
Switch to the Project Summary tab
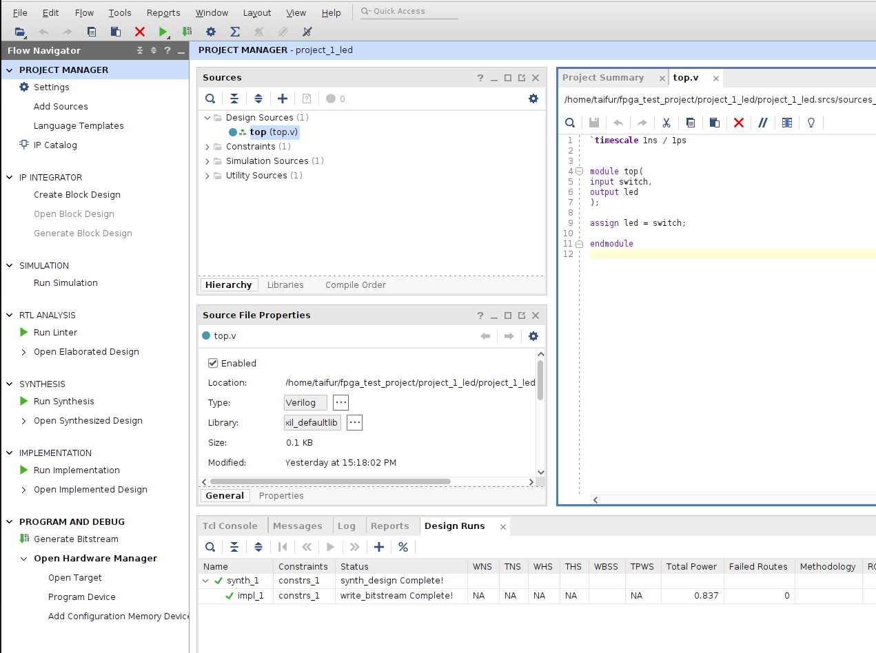coord(603,78)
